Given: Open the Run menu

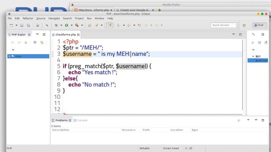Looking at the screenshot, I should pos(89,18).
